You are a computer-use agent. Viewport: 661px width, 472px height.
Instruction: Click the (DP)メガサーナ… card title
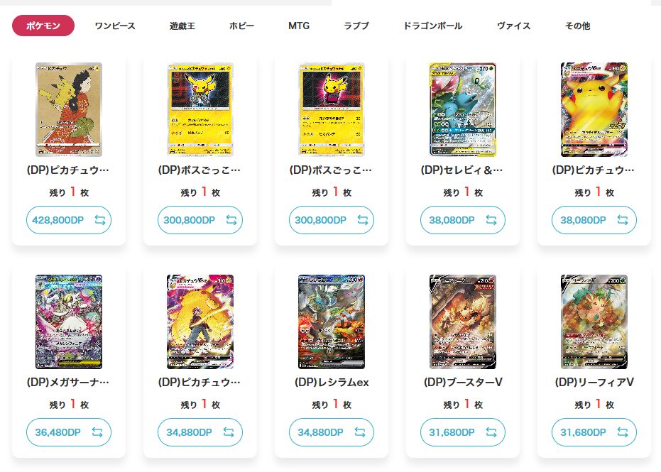[68, 383]
